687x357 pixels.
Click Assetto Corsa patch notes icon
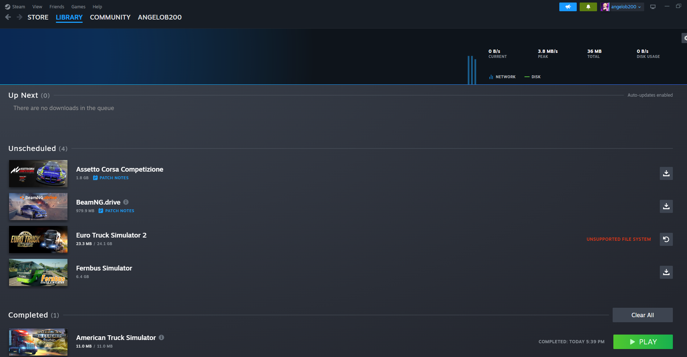(x=95, y=178)
